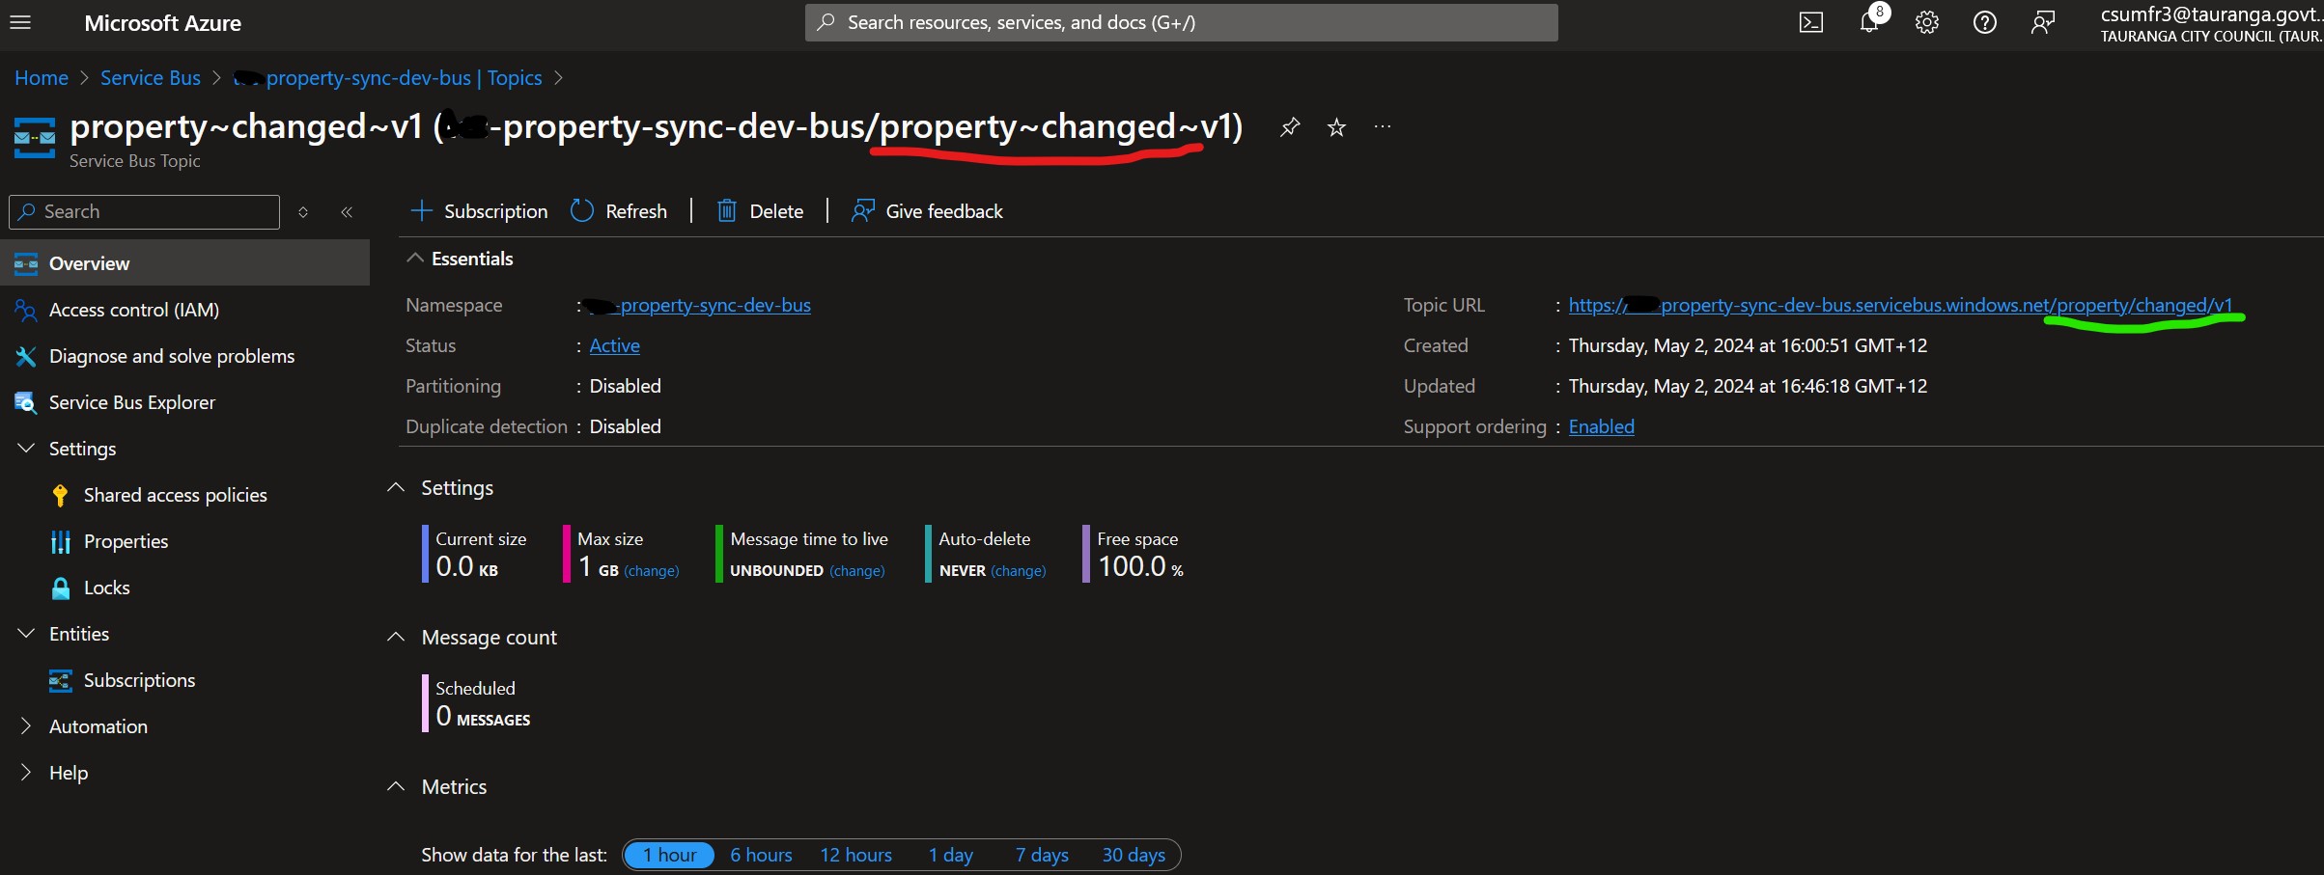This screenshot has height=875, width=2324.
Task: Change the Max size setting
Action: point(651,571)
